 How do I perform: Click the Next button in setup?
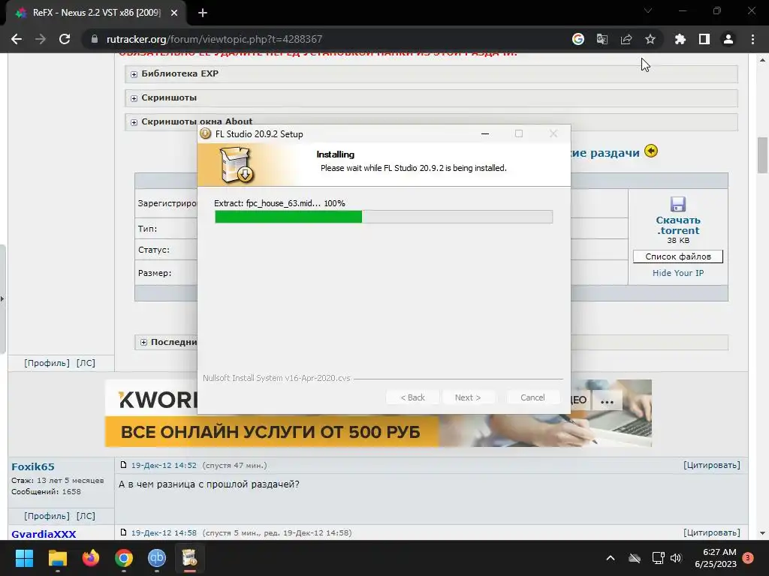(x=467, y=397)
